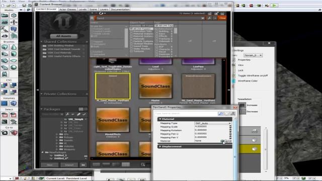Click the Linear Staircase brush icon

pyautogui.click(x=5, y=61)
